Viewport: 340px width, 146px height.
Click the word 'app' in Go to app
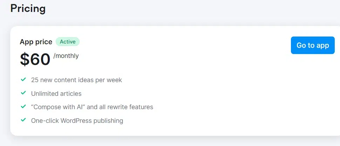point(322,45)
